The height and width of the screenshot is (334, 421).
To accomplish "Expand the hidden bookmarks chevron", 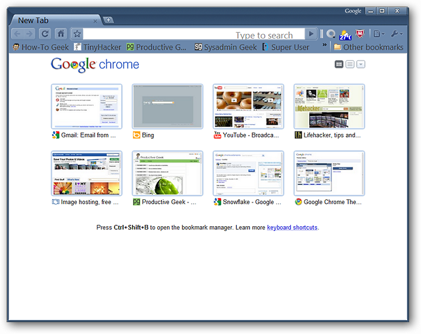I will point(324,45).
